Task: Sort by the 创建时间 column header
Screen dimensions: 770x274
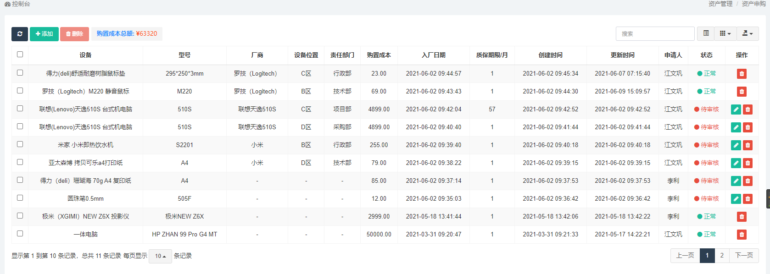Action: 551,55
